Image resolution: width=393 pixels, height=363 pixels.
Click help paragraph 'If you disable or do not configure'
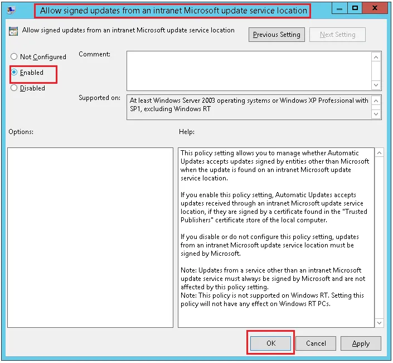click(x=269, y=245)
